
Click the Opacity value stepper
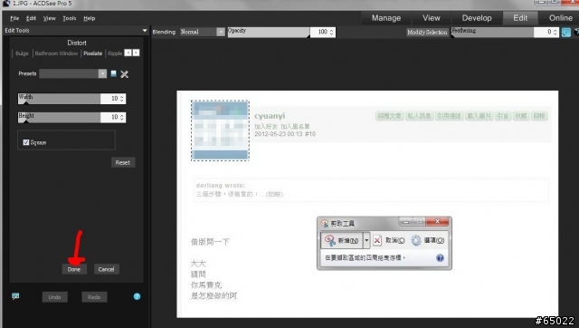click(x=332, y=33)
